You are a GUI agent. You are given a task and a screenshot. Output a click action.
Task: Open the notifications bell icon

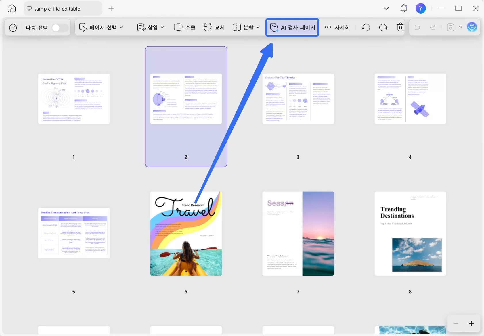(404, 8)
